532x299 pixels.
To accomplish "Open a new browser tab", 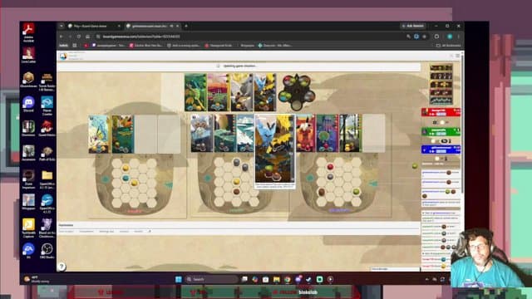I will (186, 26).
